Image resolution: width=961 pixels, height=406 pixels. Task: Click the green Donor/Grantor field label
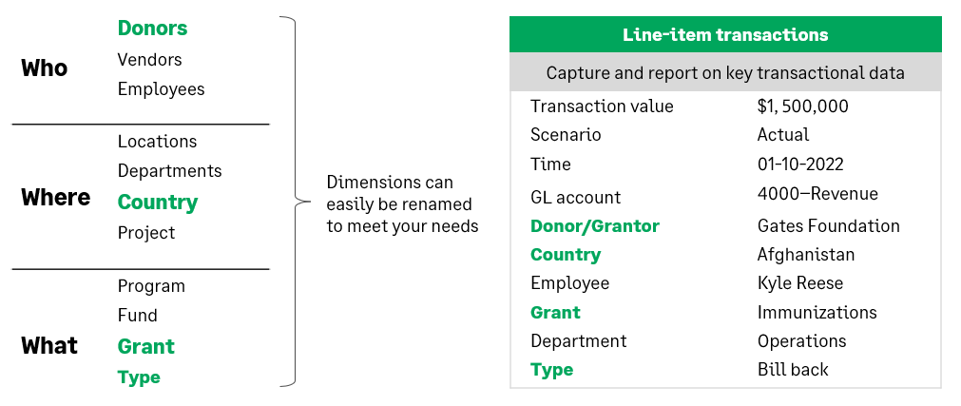[594, 226]
